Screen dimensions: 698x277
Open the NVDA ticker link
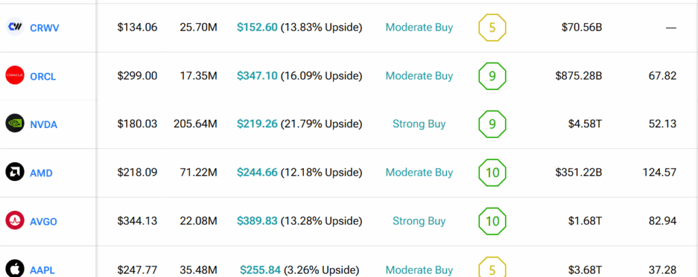(44, 125)
